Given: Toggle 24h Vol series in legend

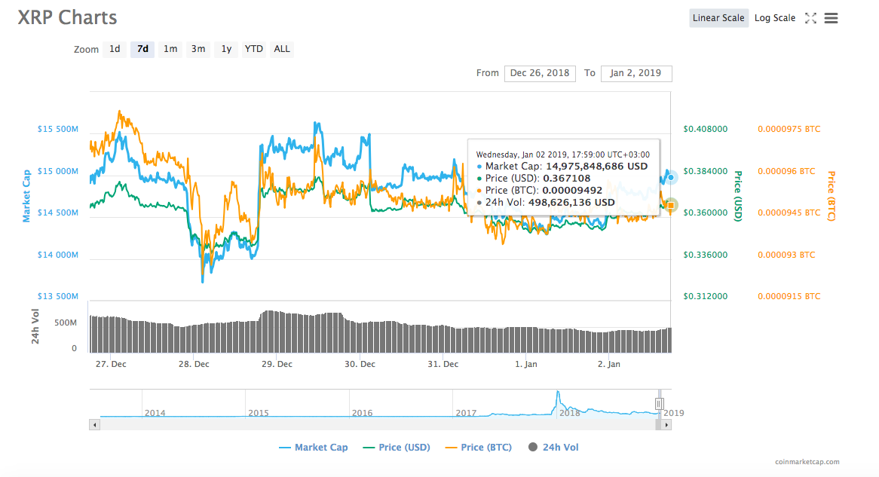Looking at the screenshot, I should coord(553,448).
